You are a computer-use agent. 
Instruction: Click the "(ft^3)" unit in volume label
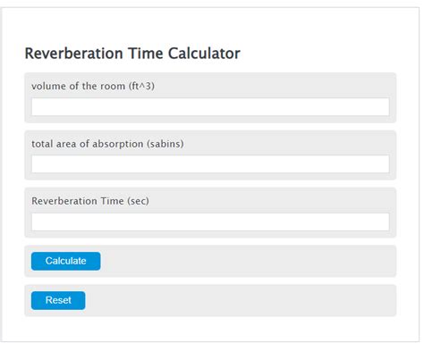pyautogui.click(x=141, y=86)
